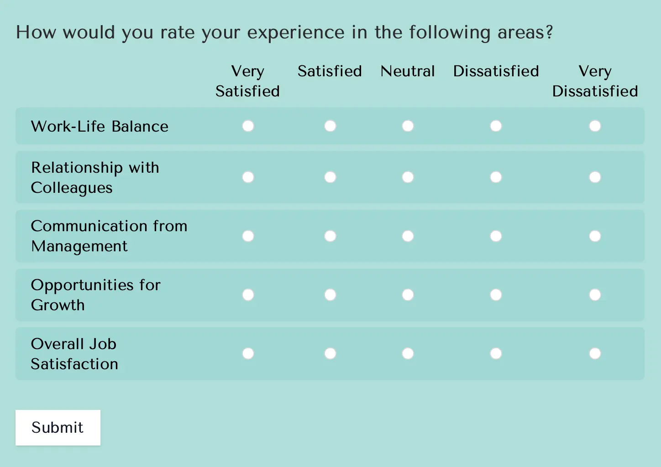Click the Communication from Management row label
661x467 pixels.
(109, 236)
